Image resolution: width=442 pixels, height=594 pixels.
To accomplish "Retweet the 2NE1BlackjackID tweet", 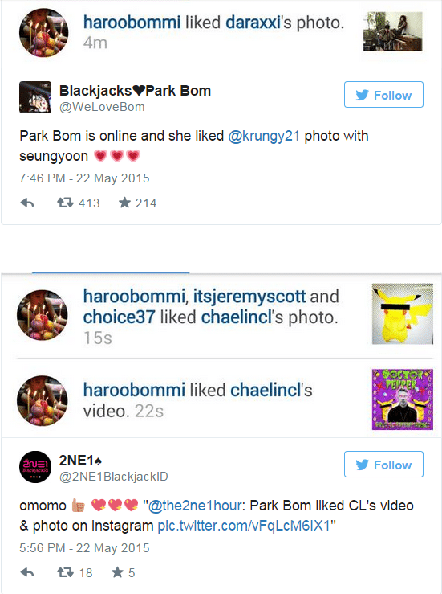I will (65, 572).
